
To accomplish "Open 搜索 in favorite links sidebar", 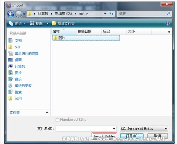I will pyautogui.click(x=18, y=92).
